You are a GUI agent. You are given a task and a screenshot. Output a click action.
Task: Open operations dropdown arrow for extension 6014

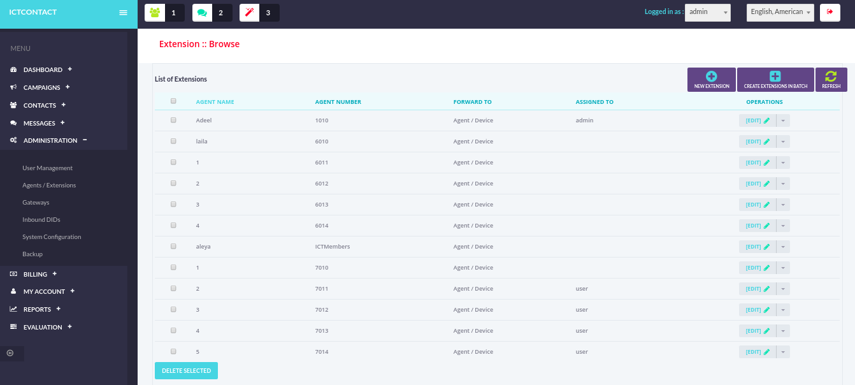[784, 226]
